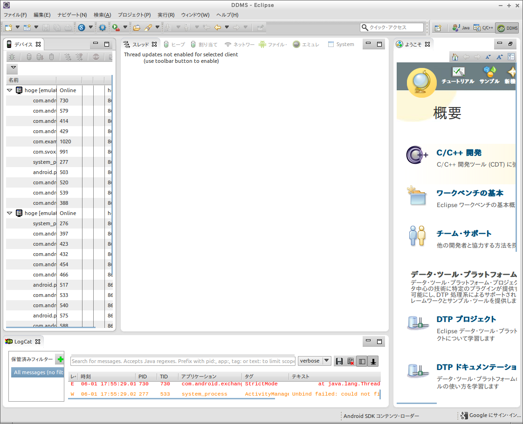Click the Update Threads icon in Devices
The width and height of the screenshot is (523, 424).
tap(68, 57)
